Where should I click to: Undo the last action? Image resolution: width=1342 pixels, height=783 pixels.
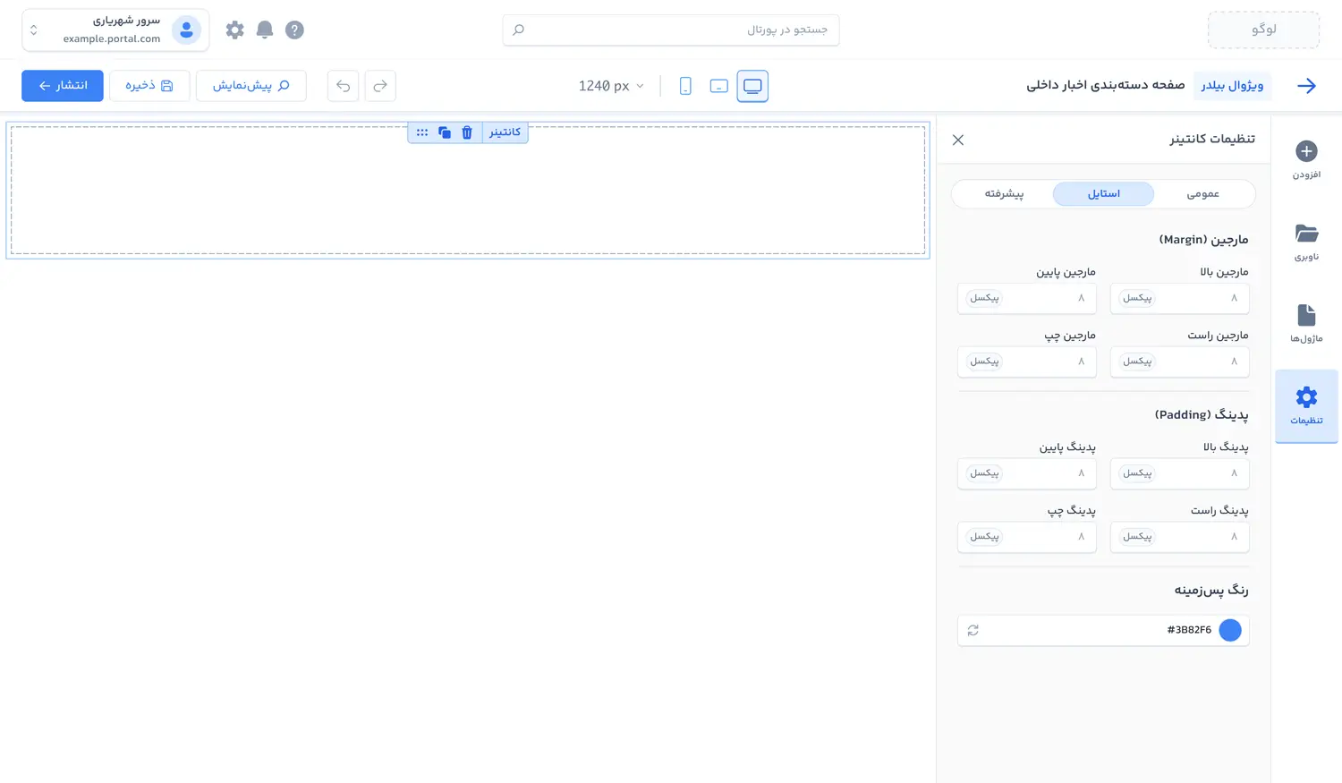pyautogui.click(x=343, y=86)
